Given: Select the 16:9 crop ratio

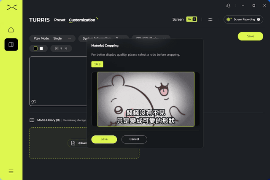Looking at the screenshot, I should coord(97,64).
